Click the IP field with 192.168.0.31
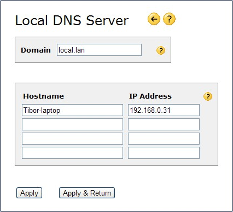 coord(164,110)
